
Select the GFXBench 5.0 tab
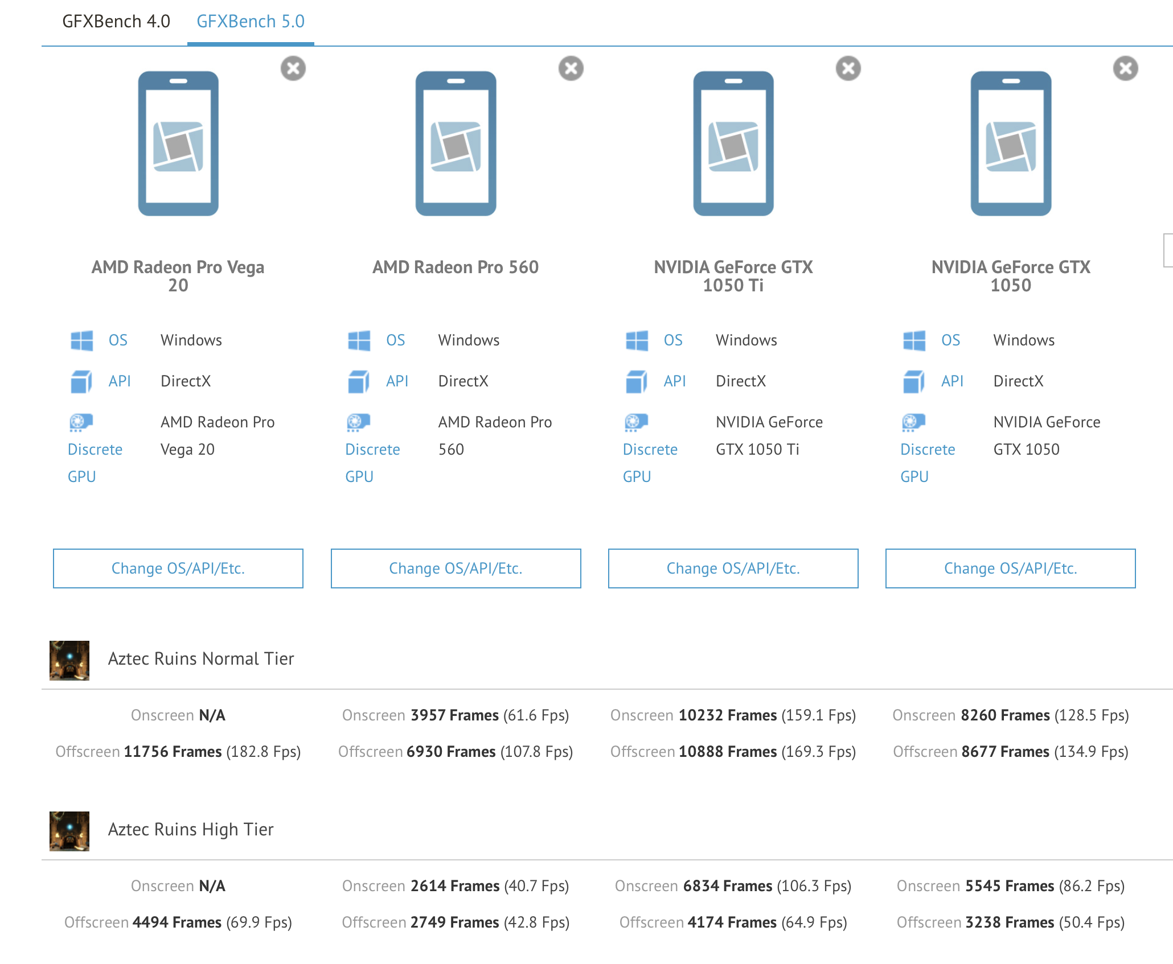251,22
